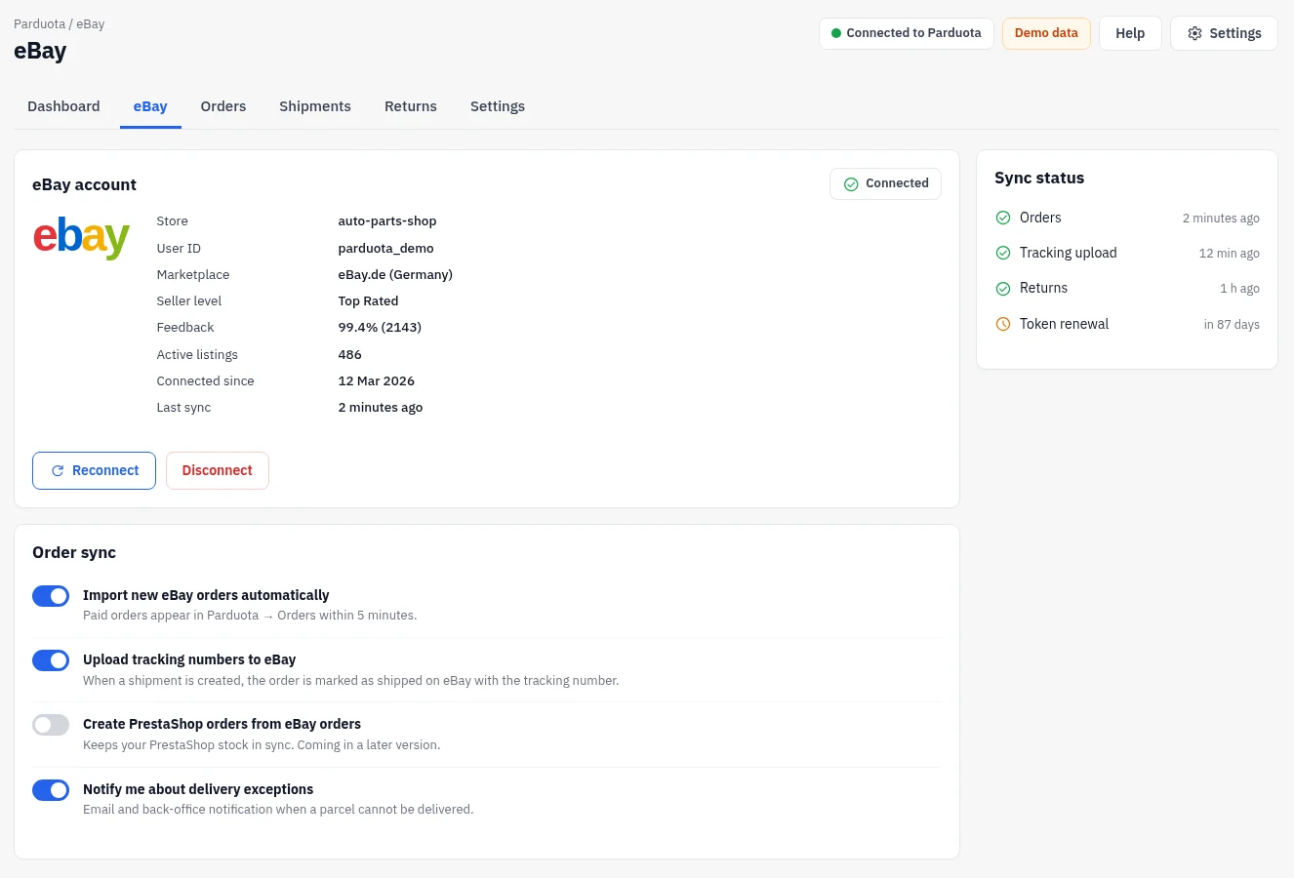This screenshot has height=878, width=1294.
Task: Click the eBay account heading
Action: point(84,184)
